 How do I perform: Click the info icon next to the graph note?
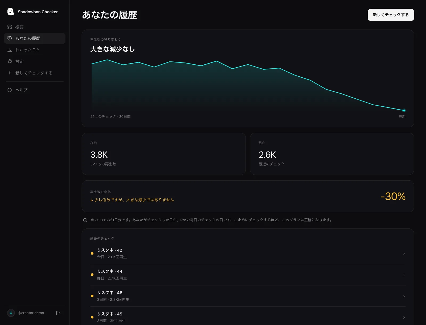85,220
